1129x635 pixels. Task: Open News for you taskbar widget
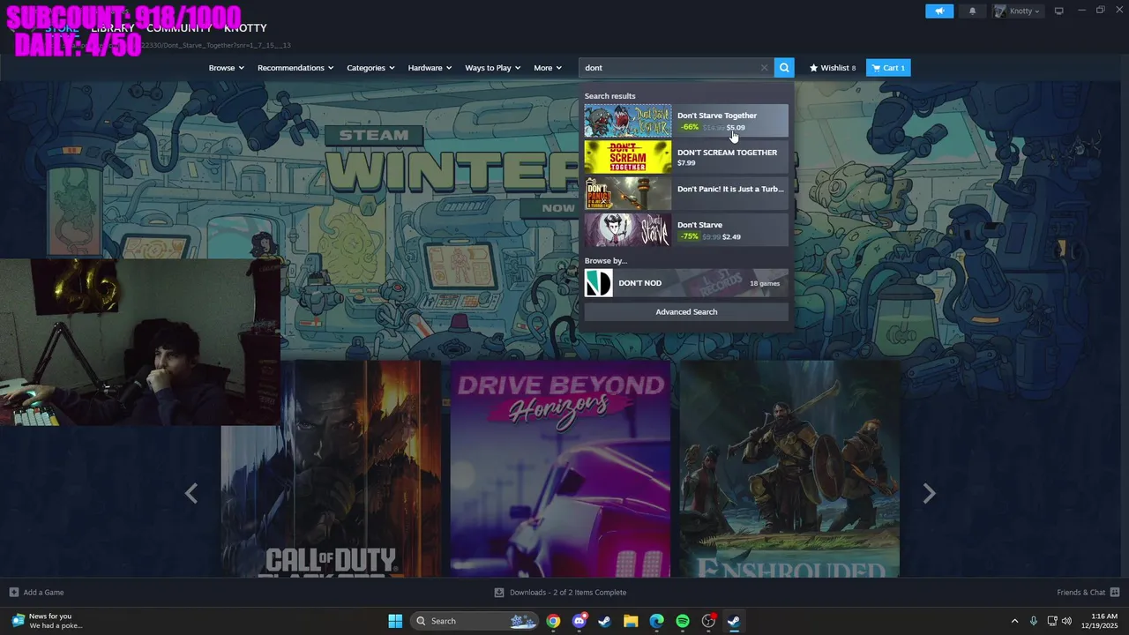click(48, 621)
